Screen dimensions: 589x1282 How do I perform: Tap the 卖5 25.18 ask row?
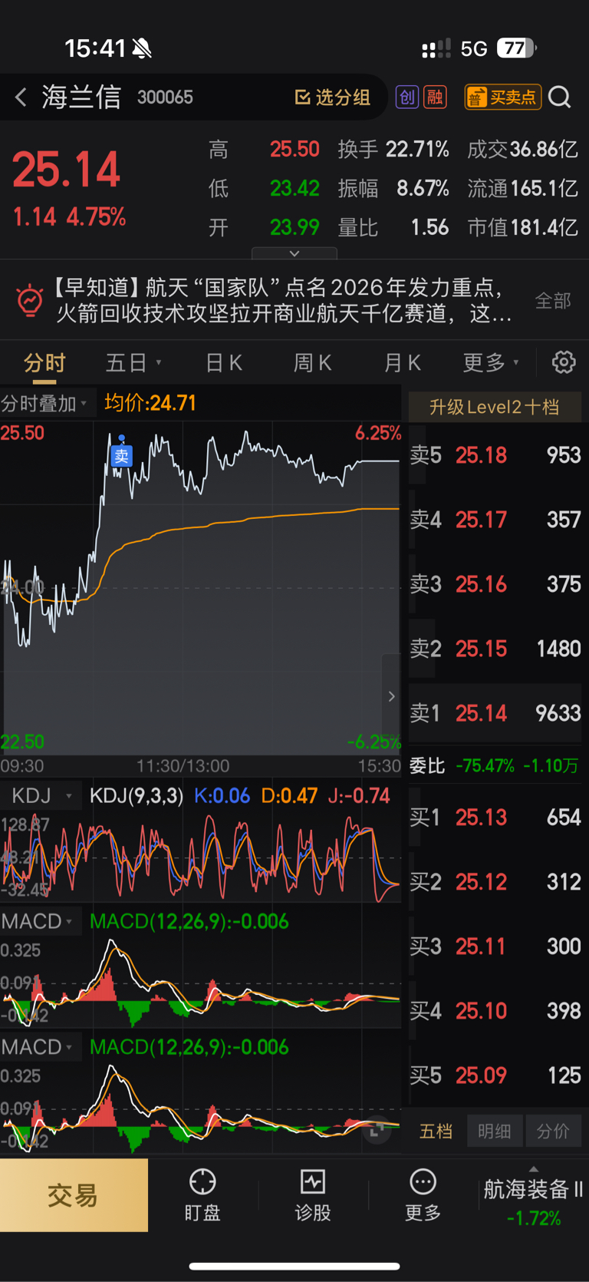(x=495, y=455)
